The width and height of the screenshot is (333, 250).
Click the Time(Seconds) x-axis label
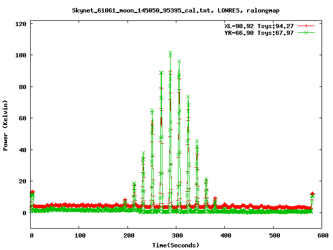coord(175,245)
